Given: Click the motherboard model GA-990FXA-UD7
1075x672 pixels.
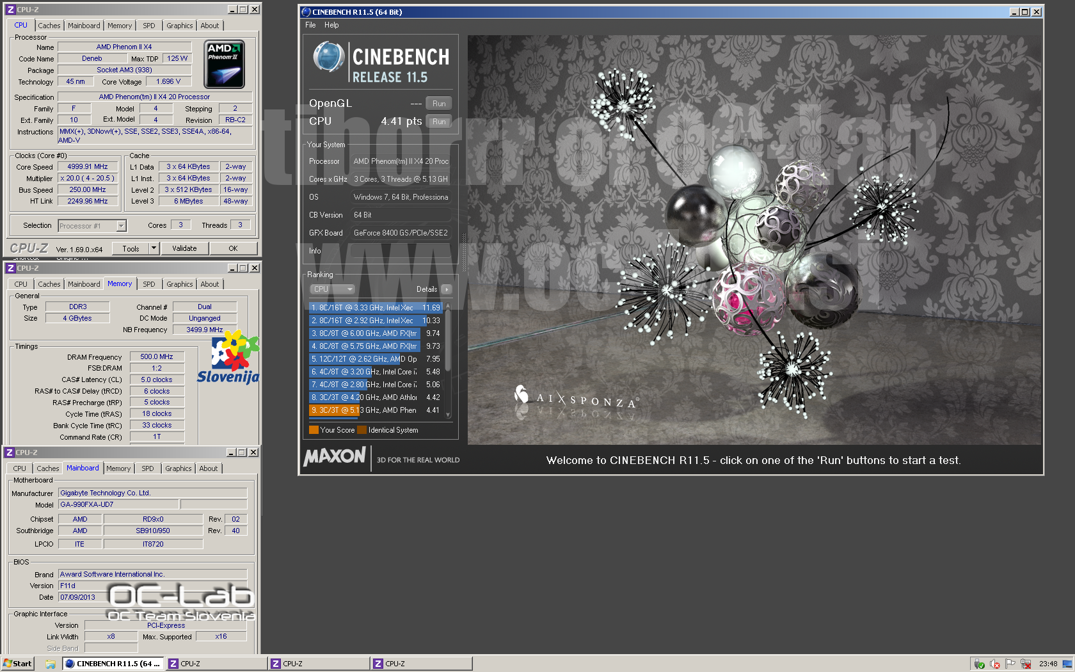Looking at the screenshot, I should pyautogui.click(x=119, y=504).
